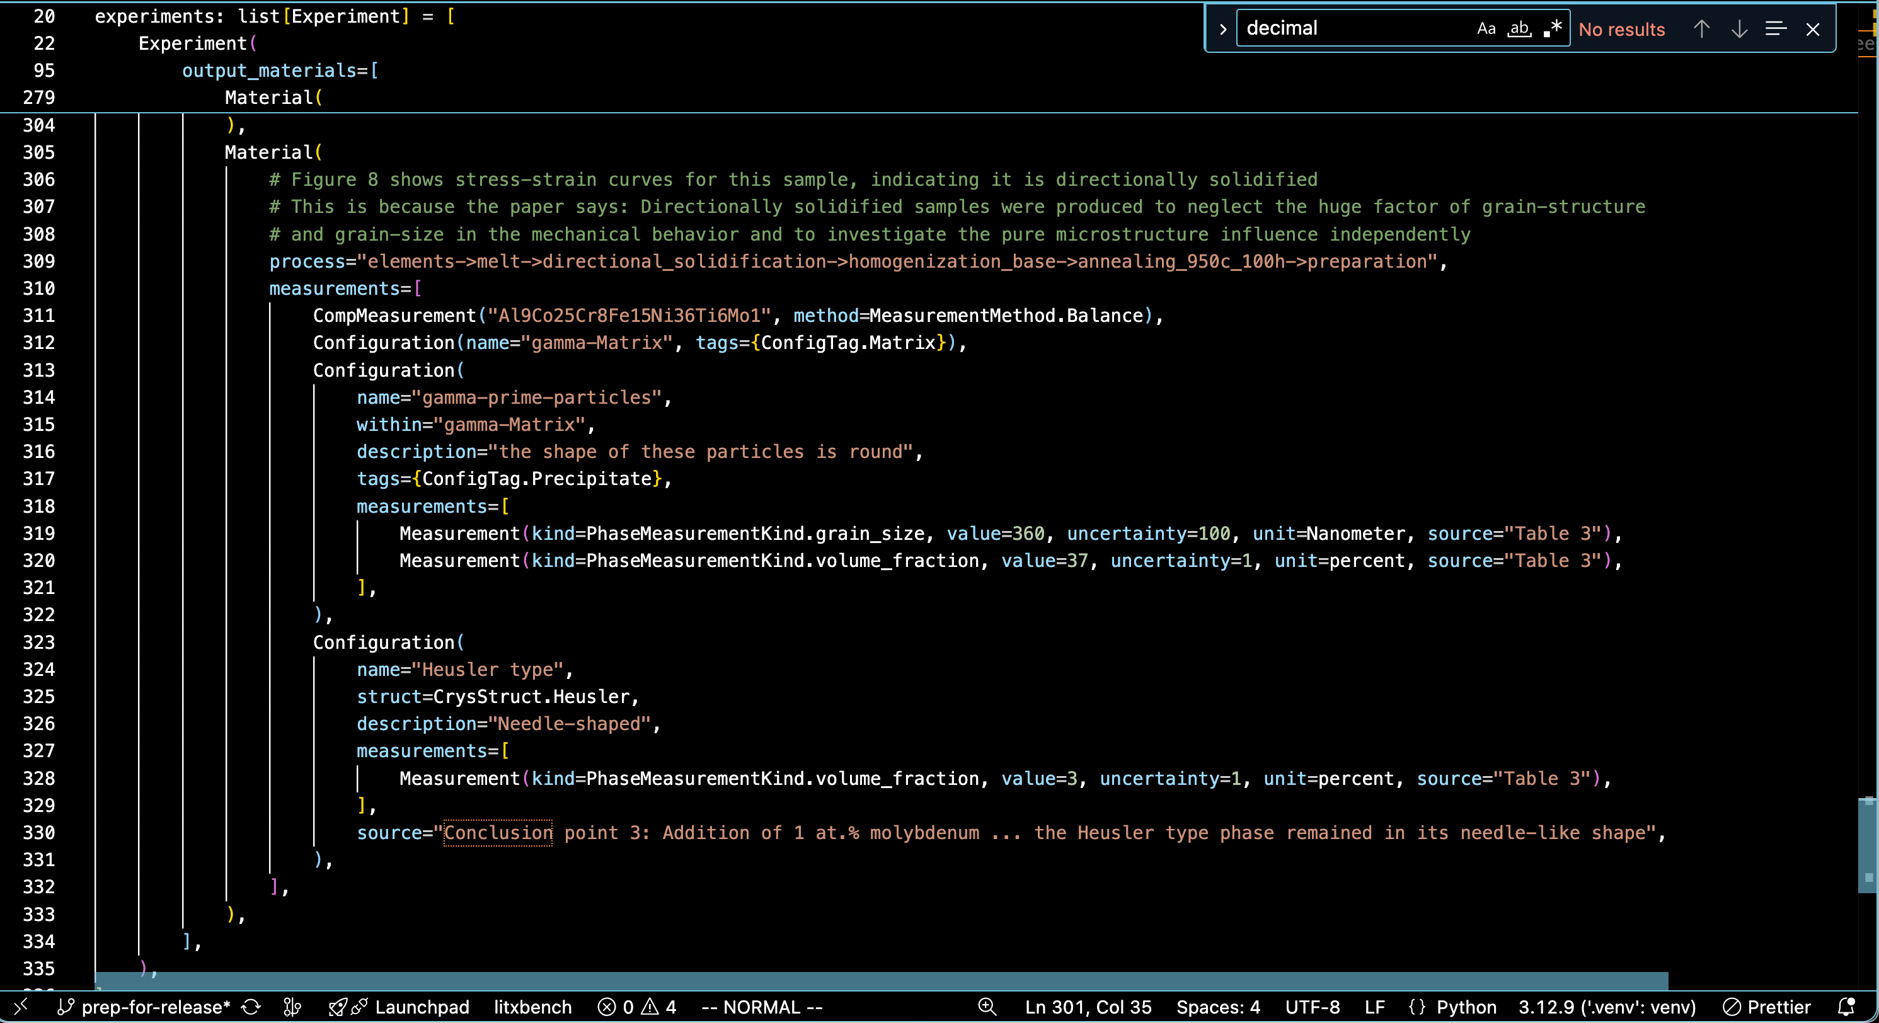Open the source control graph icon

pyautogui.click(x=292, y=1007)
